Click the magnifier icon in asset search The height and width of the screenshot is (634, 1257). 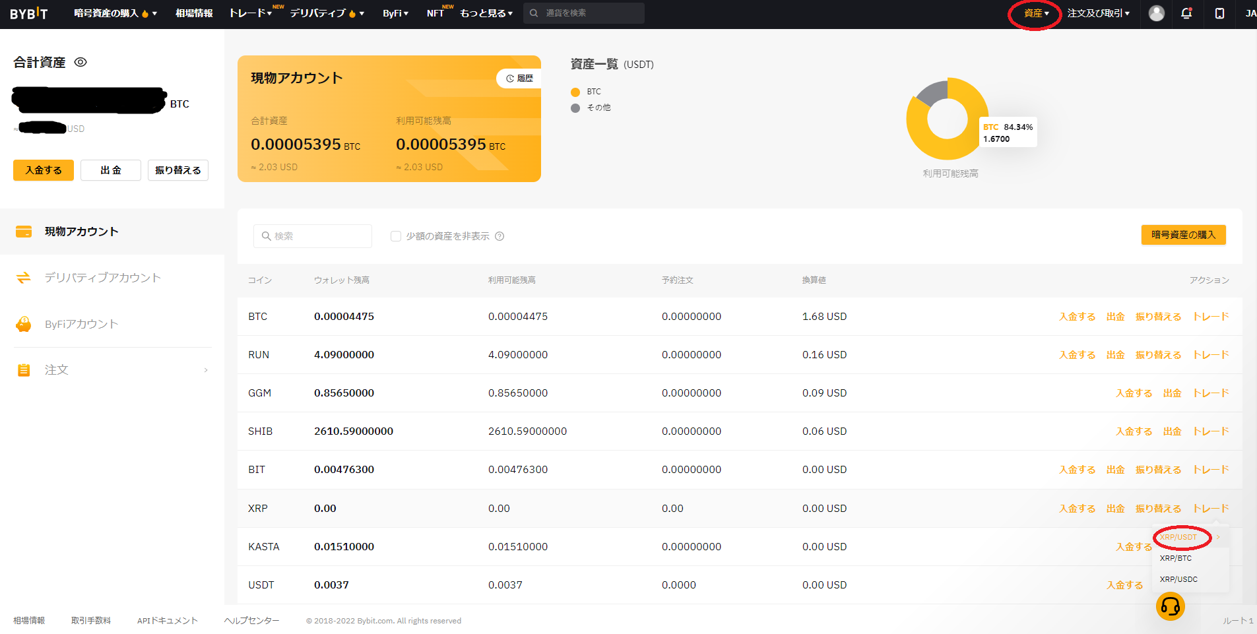click(267, 236)
